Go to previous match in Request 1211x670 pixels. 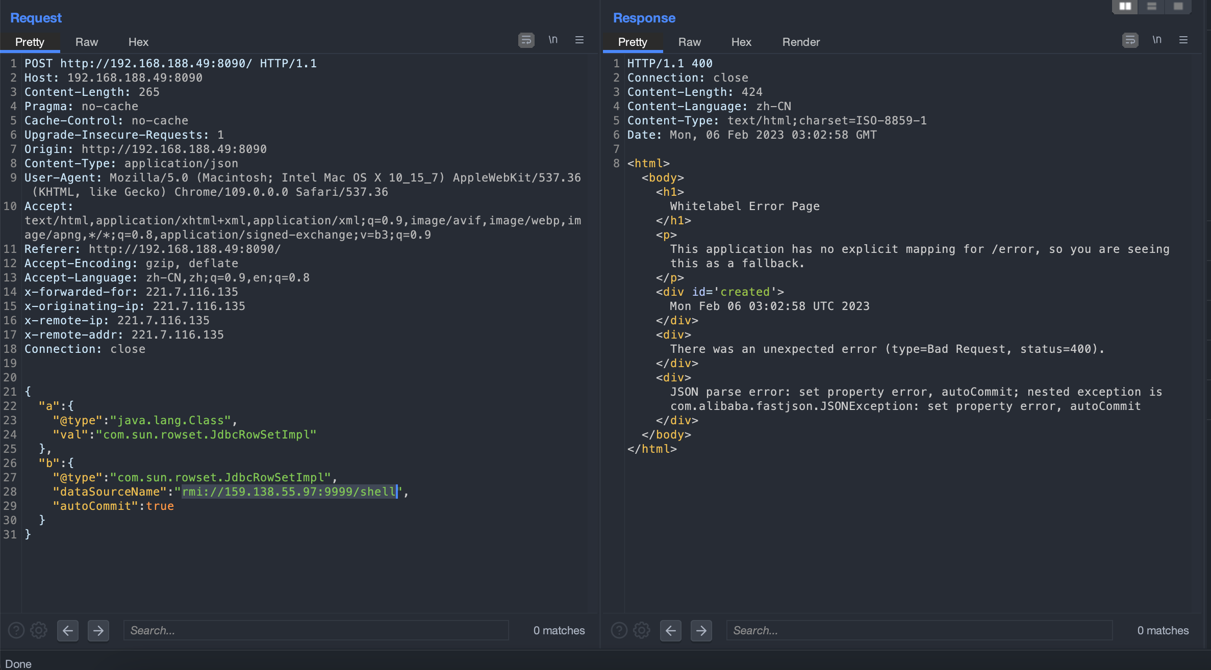(68, 631)
